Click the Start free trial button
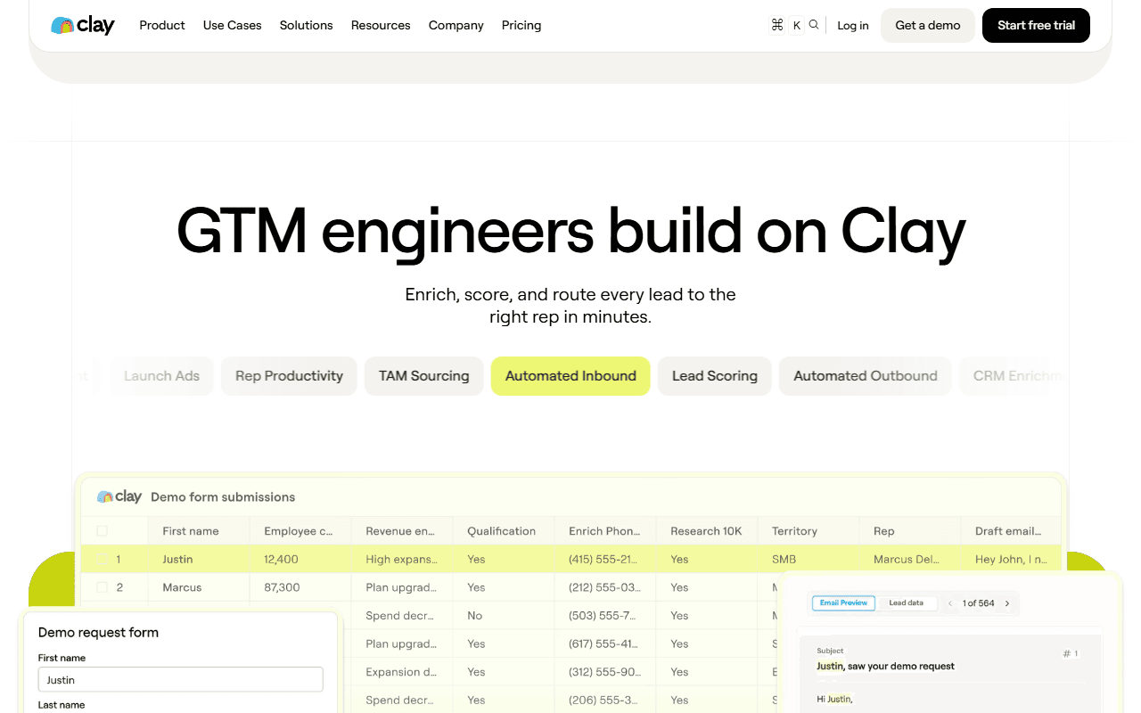This screenshot has width=1141, height=713. [1036, 25]
